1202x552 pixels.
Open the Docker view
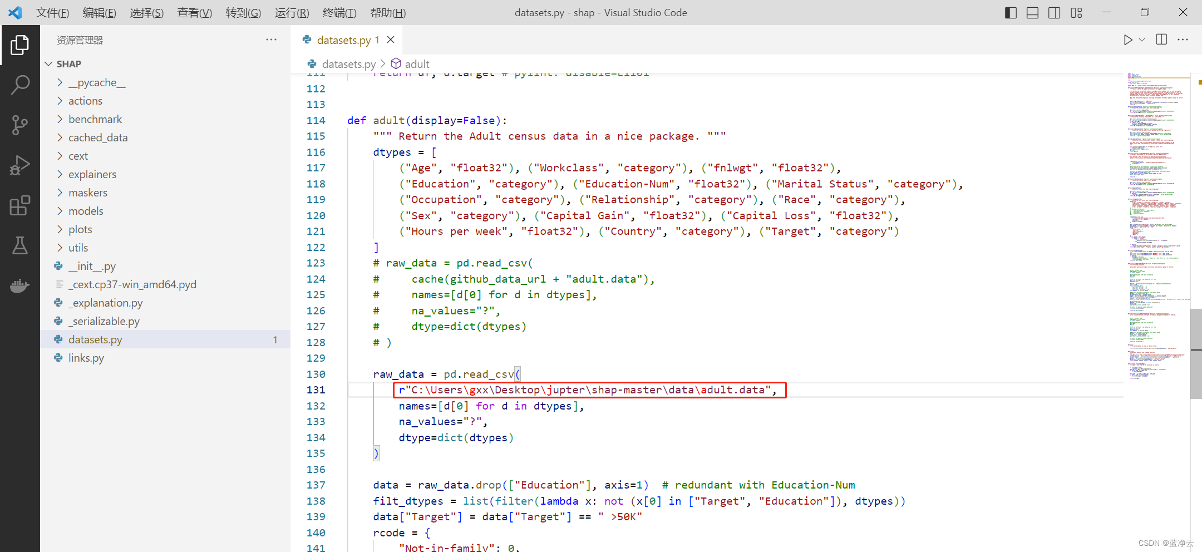[x=20, y=285]
